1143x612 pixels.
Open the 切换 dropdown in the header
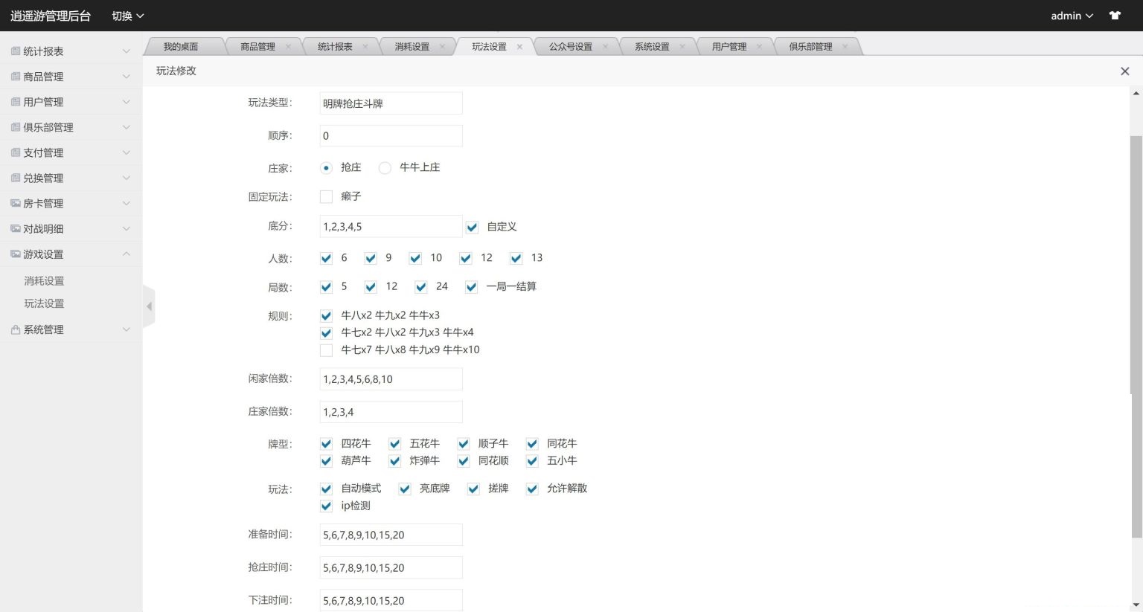point(127,15)
